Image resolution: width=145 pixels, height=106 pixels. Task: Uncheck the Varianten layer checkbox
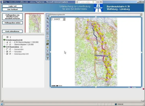click(x=7, y=52)
